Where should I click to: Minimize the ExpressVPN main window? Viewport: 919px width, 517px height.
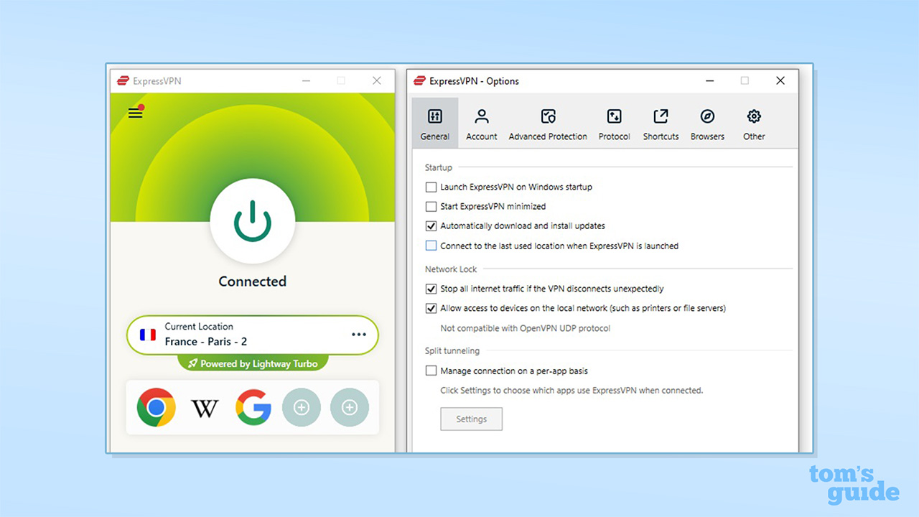pyautogui.click(x=306, y=81)
